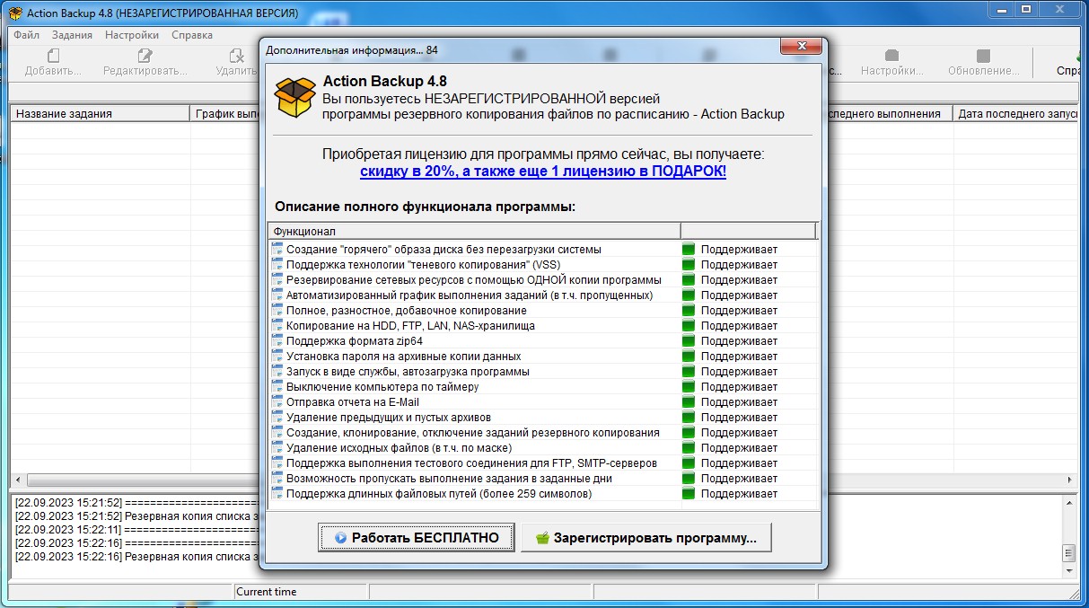Open the 20% discount license gift link
The image size is (1089, 608).
tap(543, 171)
